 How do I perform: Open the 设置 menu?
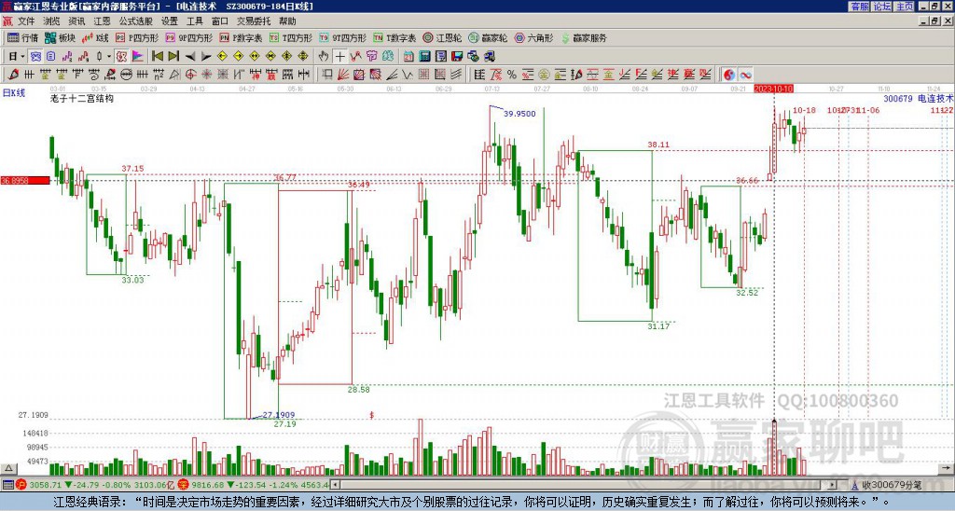coord(170,21)
